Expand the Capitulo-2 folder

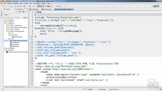[x=5, y=22]
